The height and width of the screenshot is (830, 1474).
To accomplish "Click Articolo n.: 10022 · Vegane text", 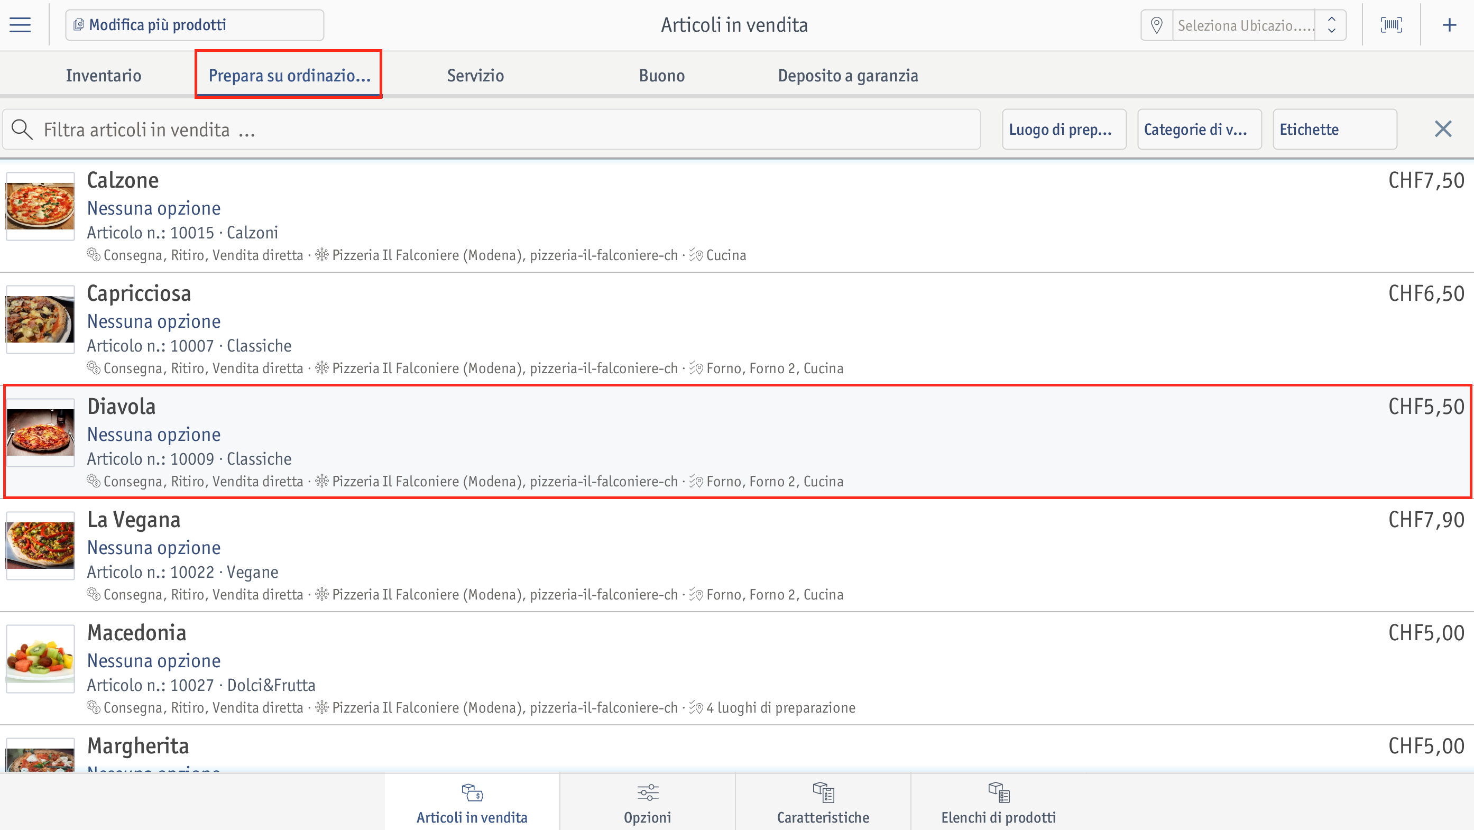I will 182,572.
